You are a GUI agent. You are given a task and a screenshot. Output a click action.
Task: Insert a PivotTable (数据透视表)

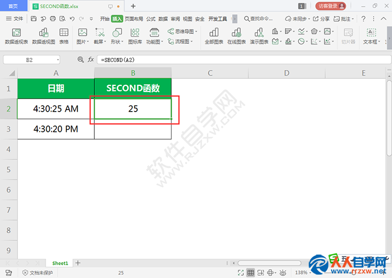point(16,36)
